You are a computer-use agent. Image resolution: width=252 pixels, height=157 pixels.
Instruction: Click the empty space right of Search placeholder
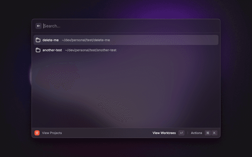tap(157, 26)
